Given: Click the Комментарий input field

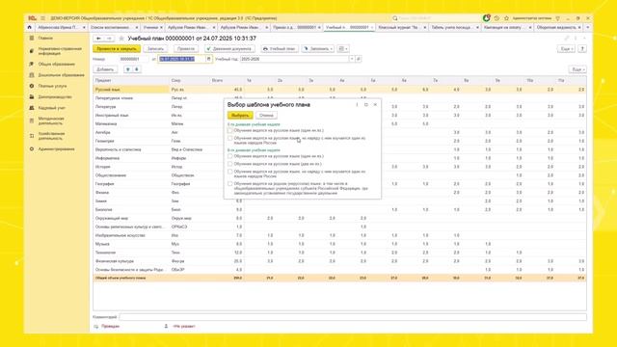Looking at the screenshot, I should [x=353, y=317].
